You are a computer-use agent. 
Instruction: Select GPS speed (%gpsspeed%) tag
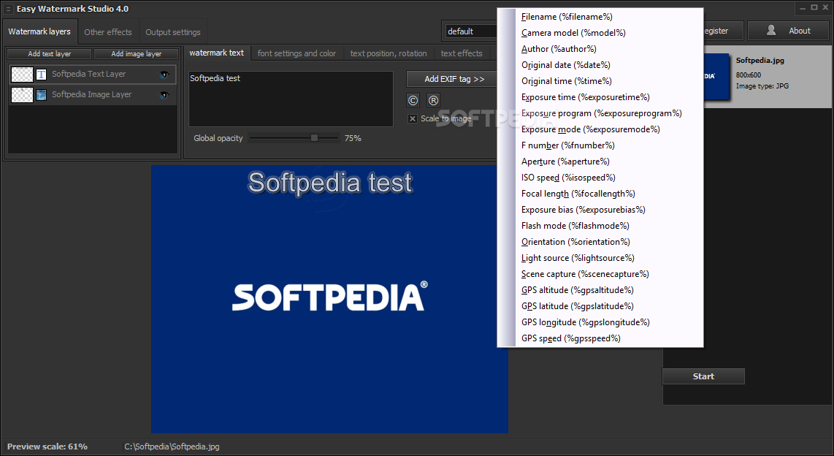600,338
